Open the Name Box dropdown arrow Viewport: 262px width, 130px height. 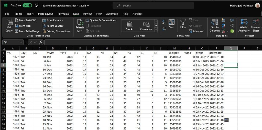click(21, 42)
